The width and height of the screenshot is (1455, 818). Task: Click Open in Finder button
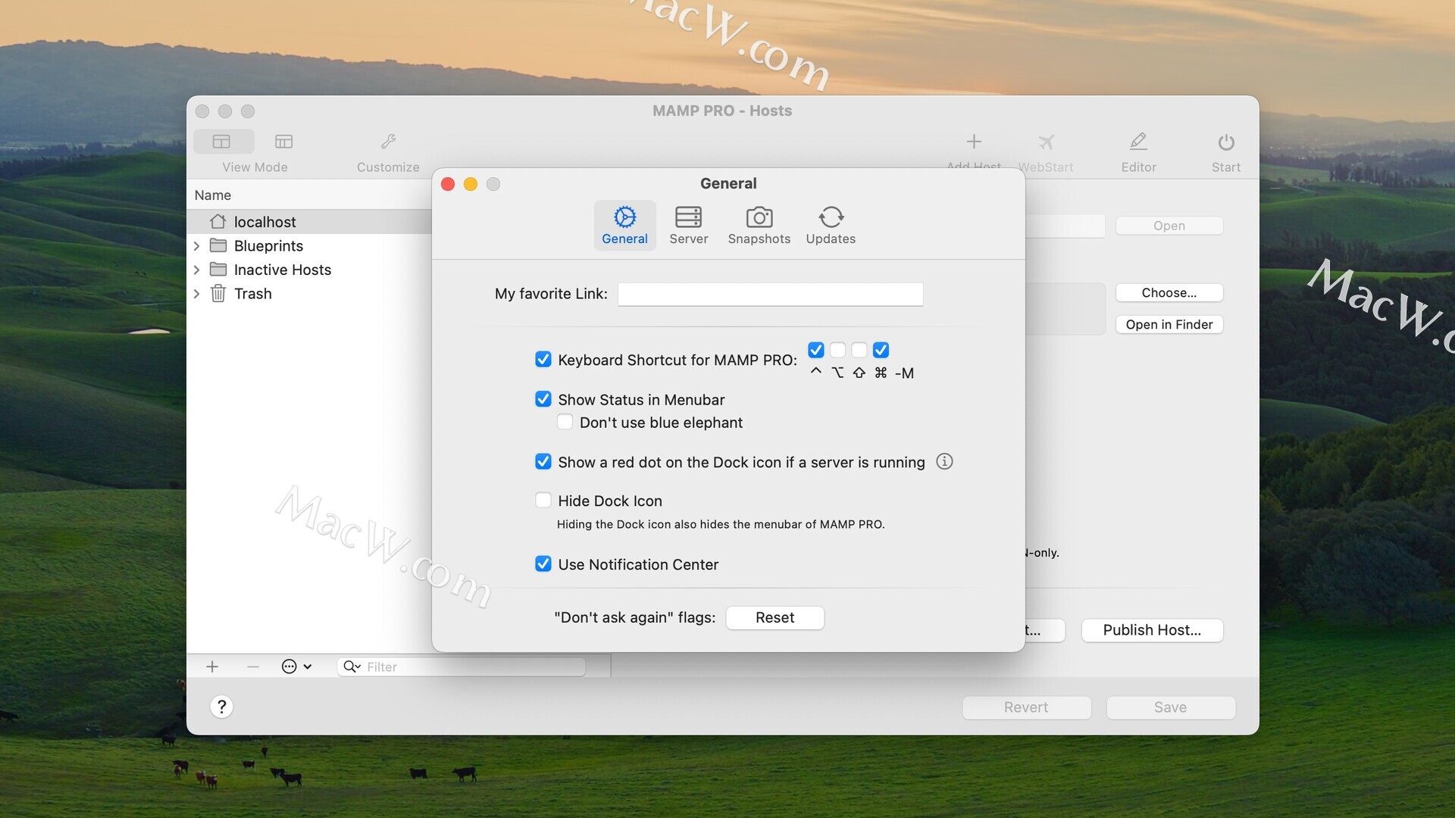[x=1169, y=324]
